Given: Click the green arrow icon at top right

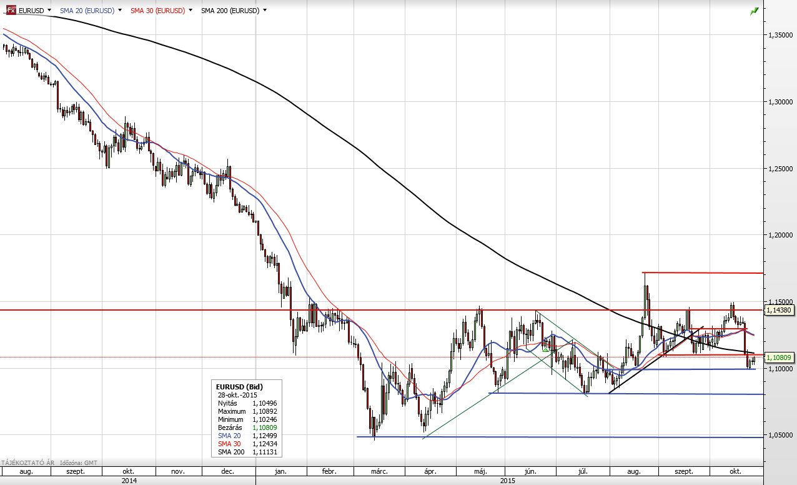Looking at the screenshot, I should (755, 11).
